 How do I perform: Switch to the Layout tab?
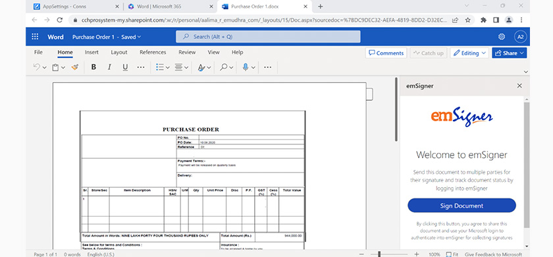coord(119,52)
